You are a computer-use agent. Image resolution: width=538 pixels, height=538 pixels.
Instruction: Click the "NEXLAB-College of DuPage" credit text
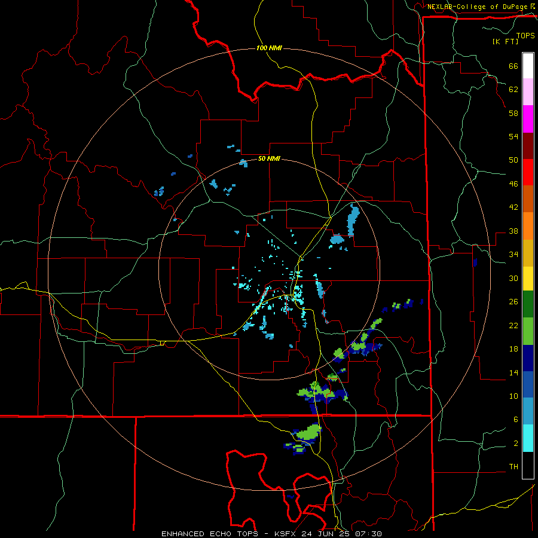click(x=477, y=7)
